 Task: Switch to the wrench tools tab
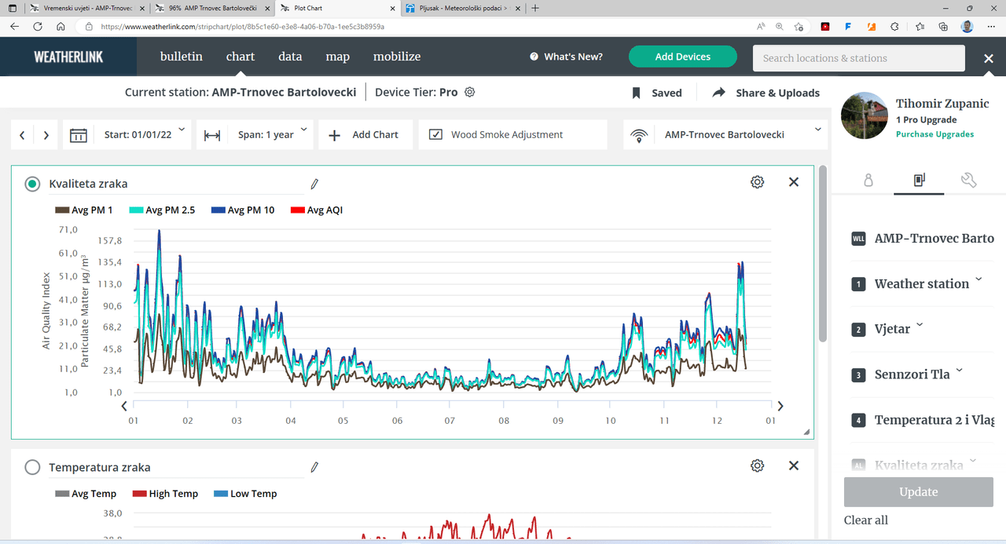tap(969, 181)
